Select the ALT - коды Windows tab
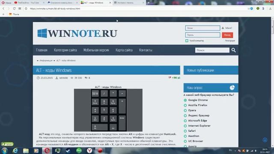This screenshot has height=154, width=274. point(94,3)
